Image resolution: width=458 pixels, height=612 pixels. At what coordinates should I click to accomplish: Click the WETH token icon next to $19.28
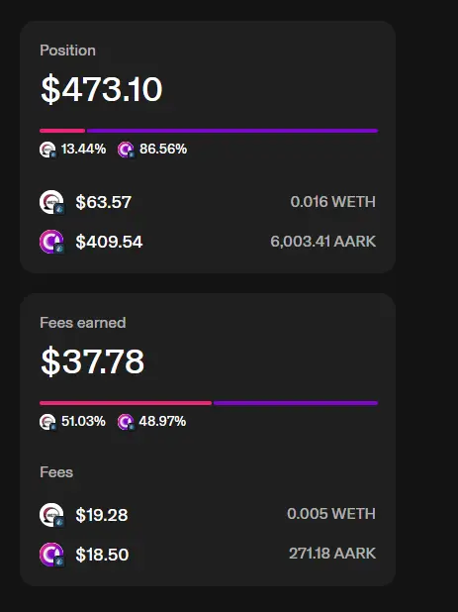pyautogui.click(x=52, y=515)
